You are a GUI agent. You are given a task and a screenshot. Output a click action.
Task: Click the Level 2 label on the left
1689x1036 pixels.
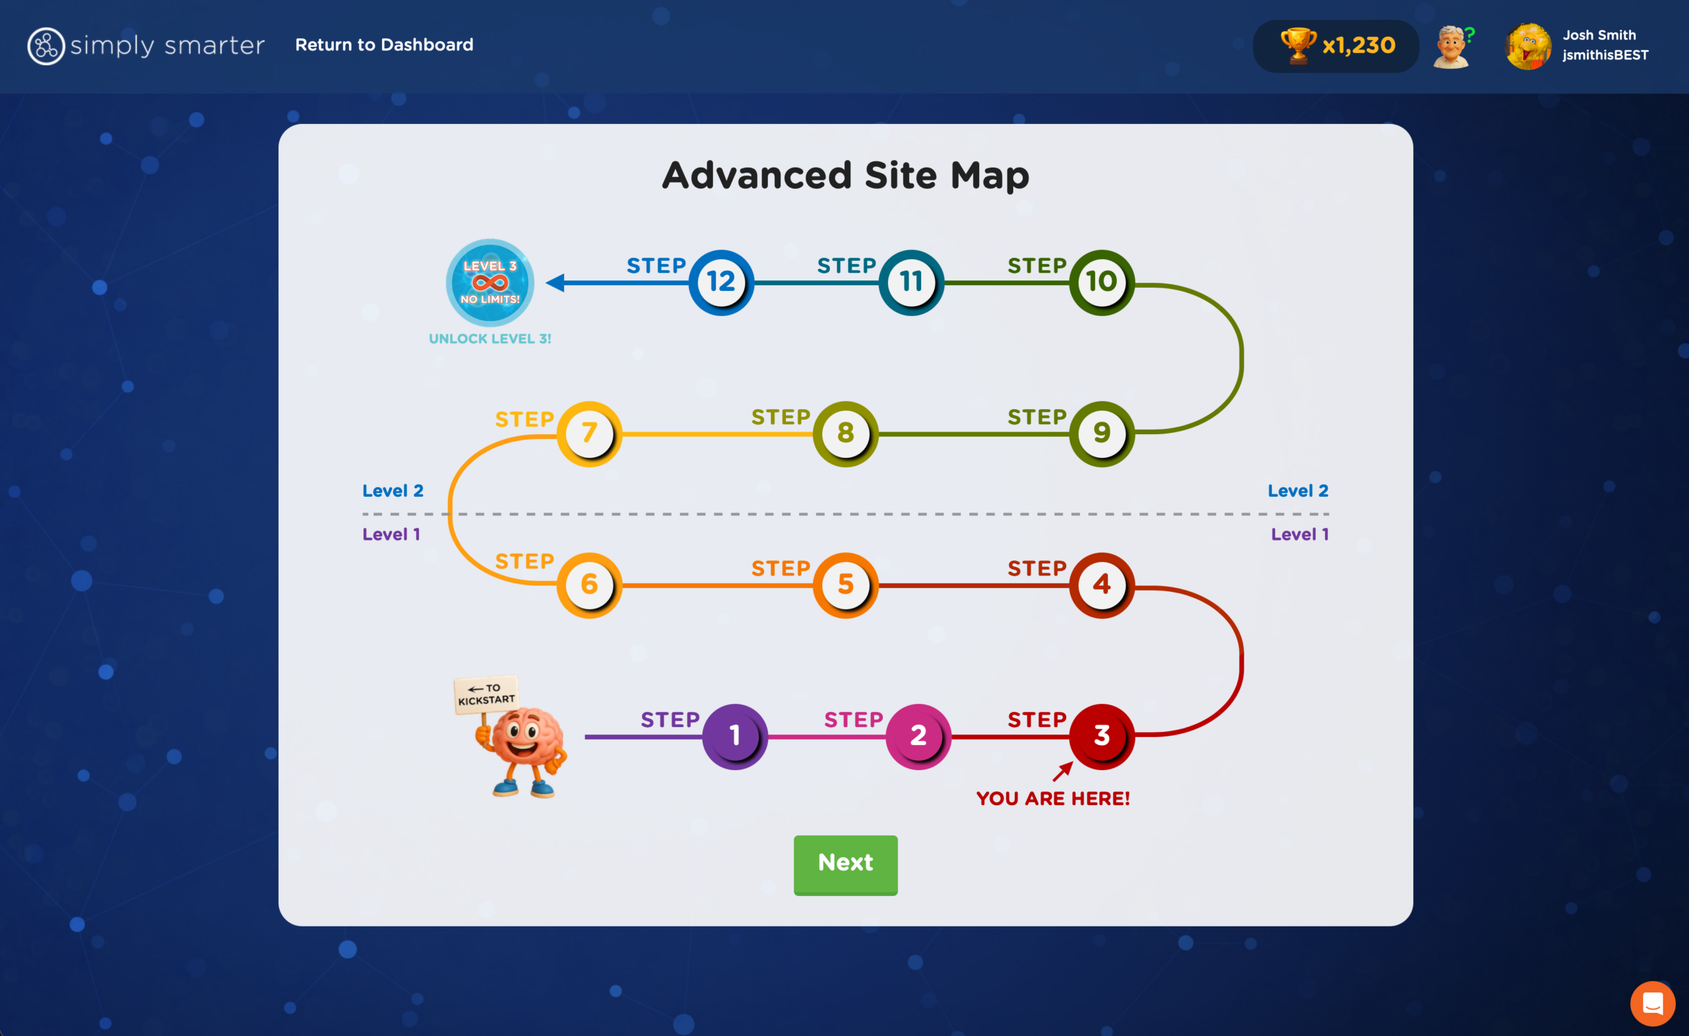coord(392,490)
